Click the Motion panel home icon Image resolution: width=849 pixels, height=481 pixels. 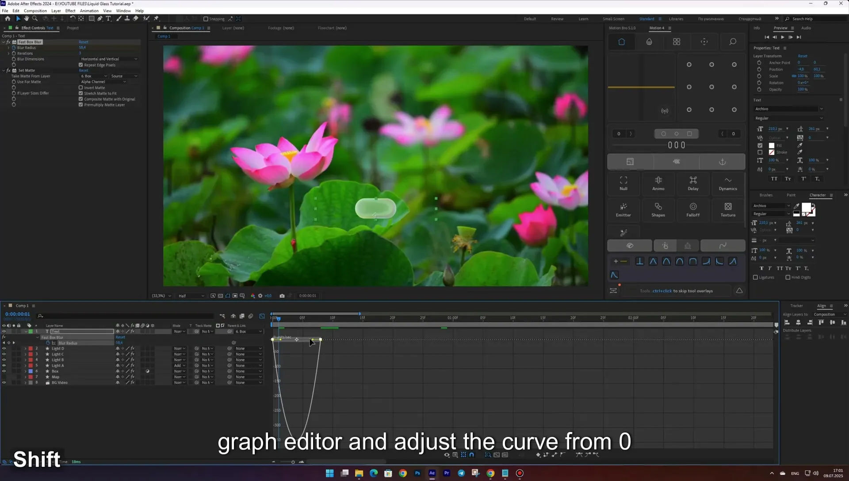[x=621, y=42]
